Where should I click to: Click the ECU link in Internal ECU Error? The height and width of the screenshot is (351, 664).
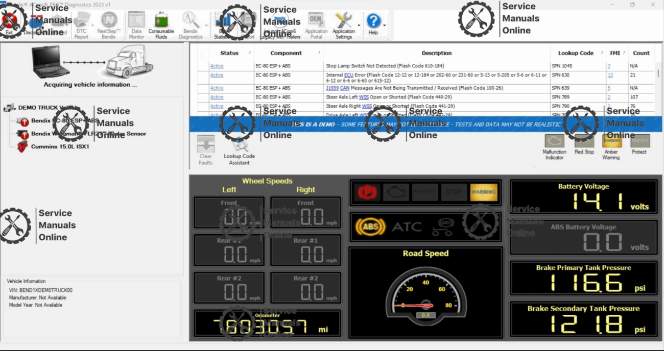(348, 75)
